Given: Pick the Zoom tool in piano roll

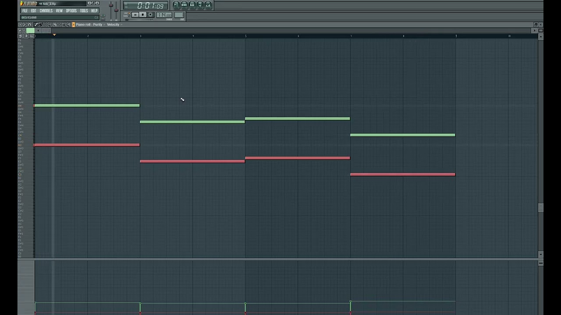Looking at the screenshot, I should [x=64, y=24].
